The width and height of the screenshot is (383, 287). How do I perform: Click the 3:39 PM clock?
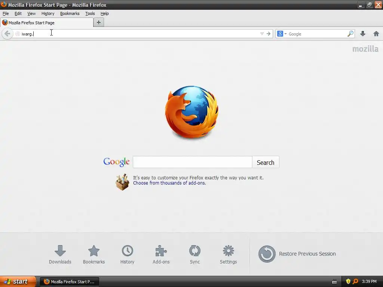tap(369, 281)
